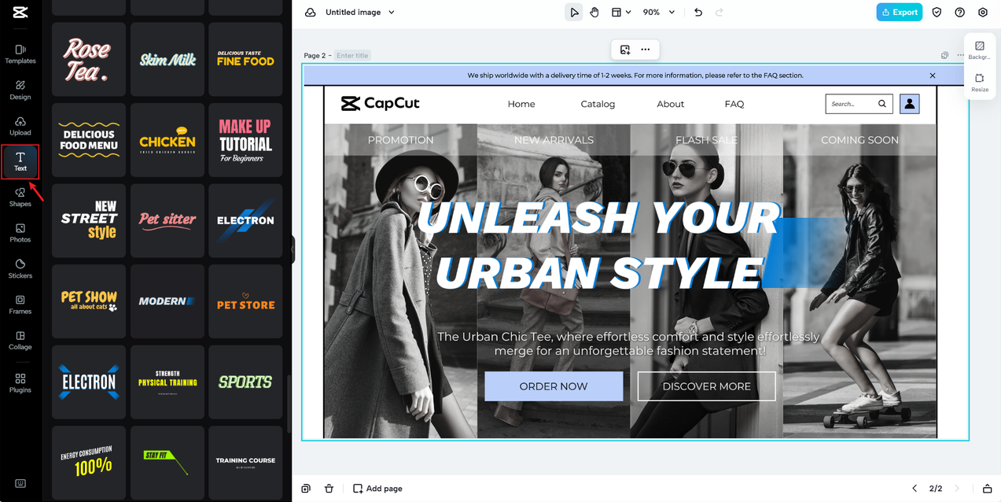Click the ORDER NOW button in the design
The height and width of the screenshot is (502, 1001).
click(x=554, y=386)
